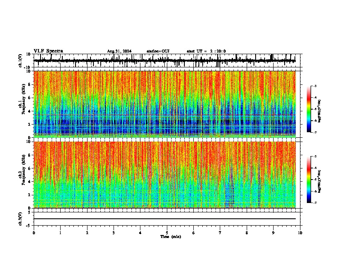
Task: Click the '4' kHz tick on ch.2 spectrogram
Action: [30, 182]
